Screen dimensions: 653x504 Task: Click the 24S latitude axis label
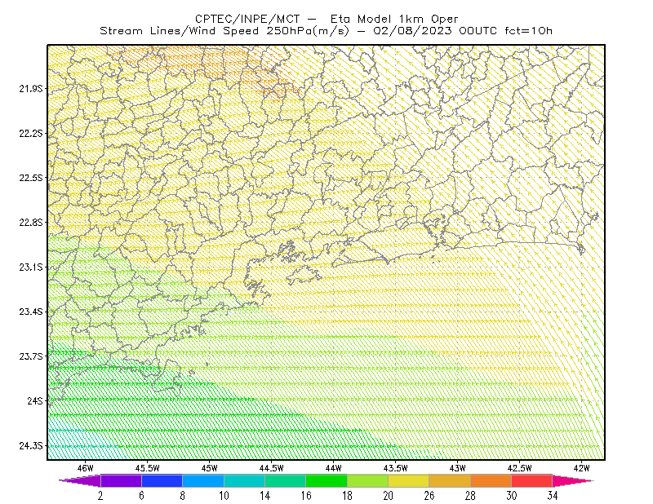click(35, 400)
